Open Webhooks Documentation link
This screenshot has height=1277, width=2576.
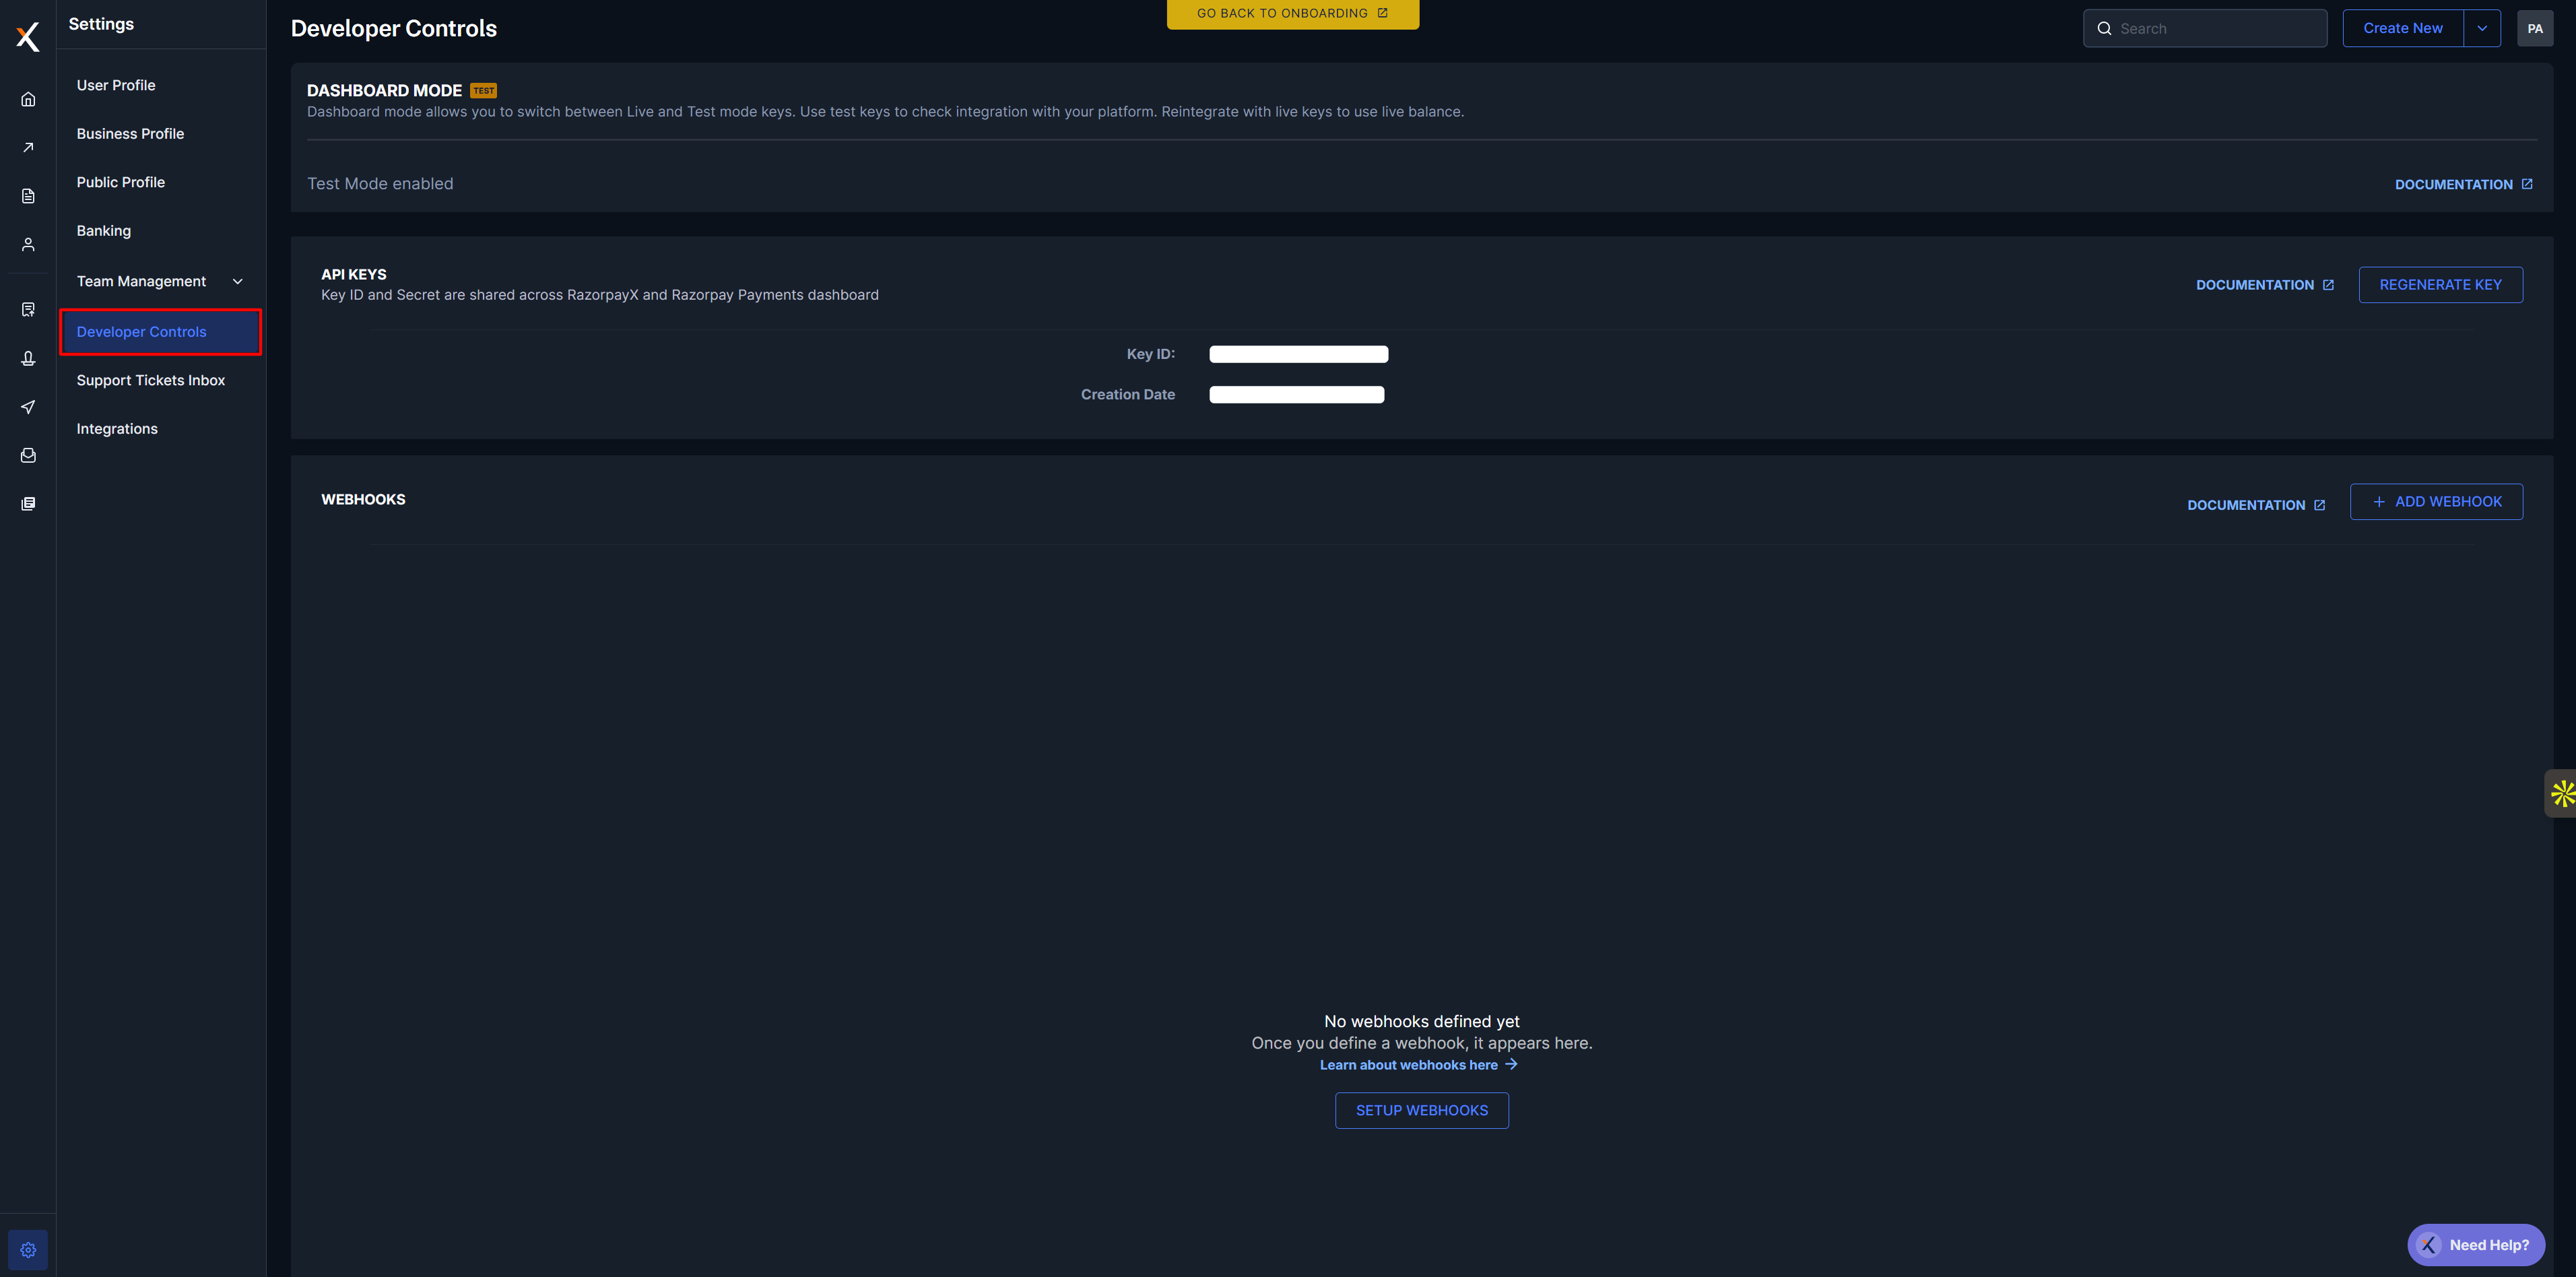tap(2255, 505)
